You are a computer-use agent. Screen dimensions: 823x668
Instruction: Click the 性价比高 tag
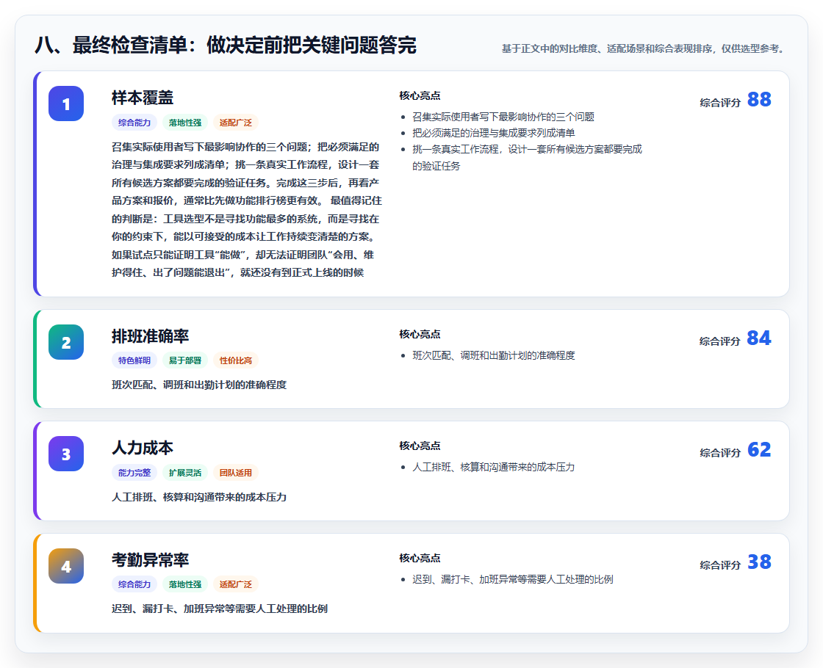tap(236, 360)
